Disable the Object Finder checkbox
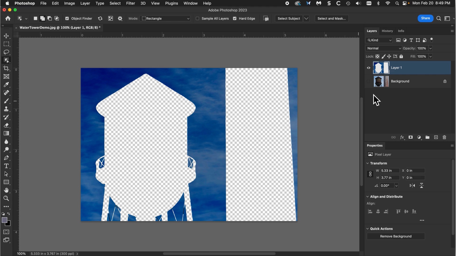Image resolution: width=456 pixels, height=256 pixels. click(x=67, y=19)
